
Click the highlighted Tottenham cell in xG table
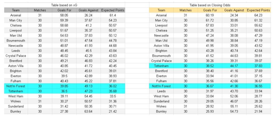(x=16, y=91)
